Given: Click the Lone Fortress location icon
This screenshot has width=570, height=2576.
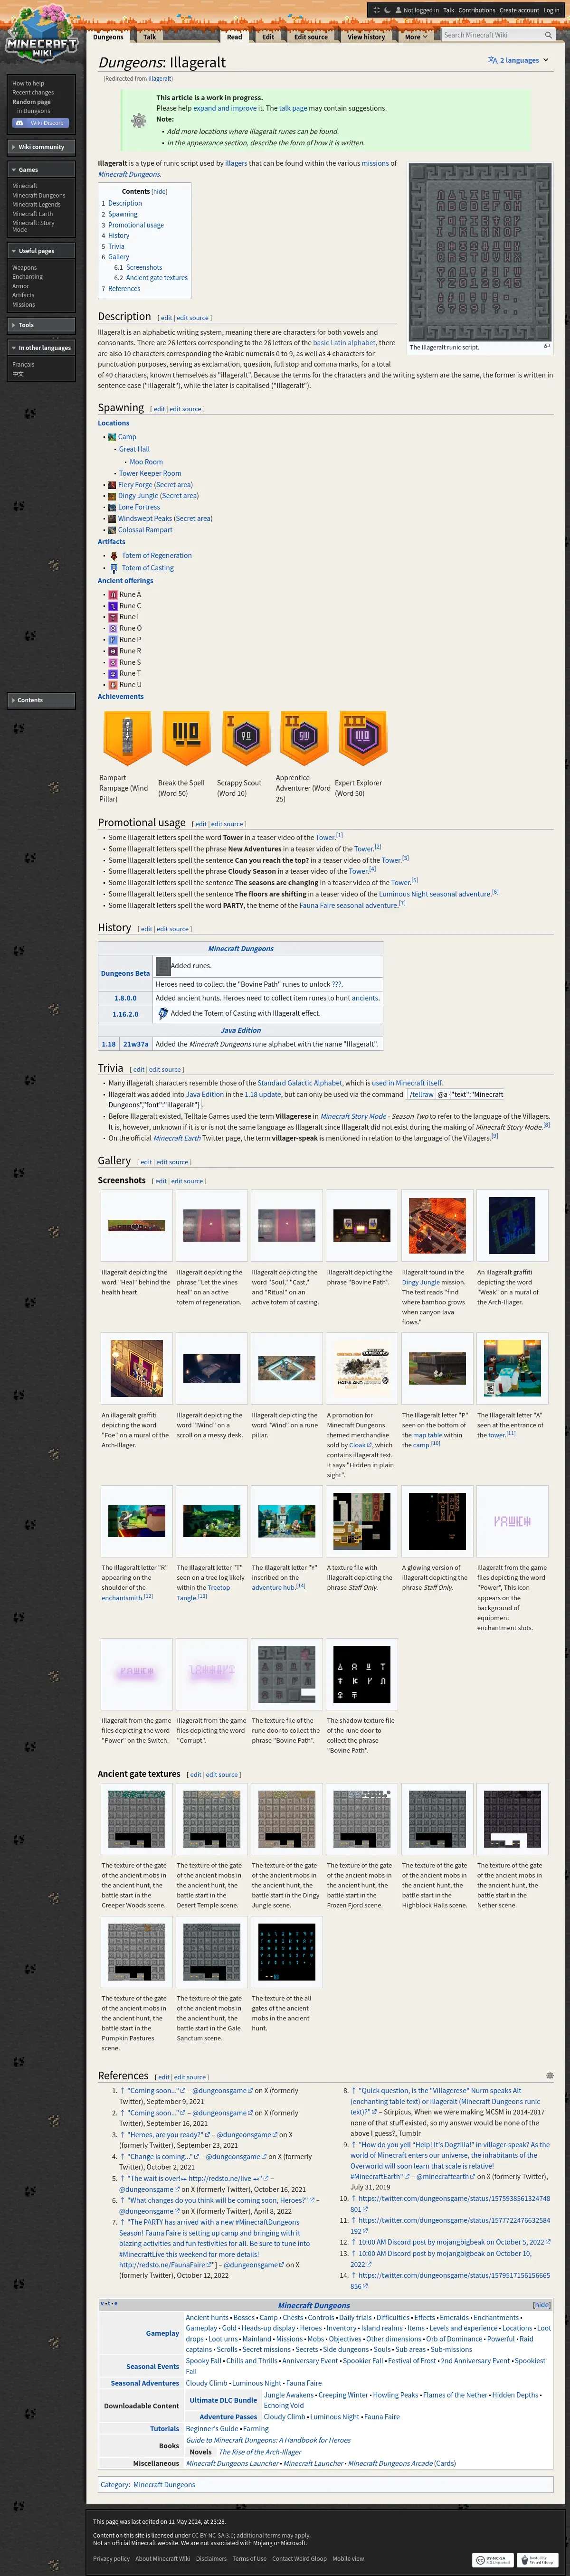Looking at the screenshot, I should (x=113, y=507).
